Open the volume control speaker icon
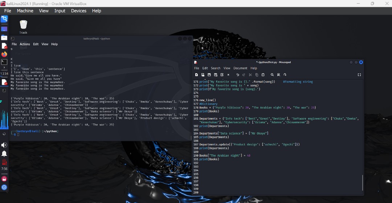The height and width of the screenshot is (203, 392). (x=4, y=145)
